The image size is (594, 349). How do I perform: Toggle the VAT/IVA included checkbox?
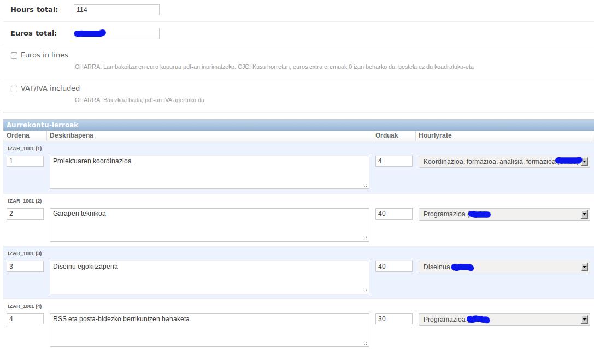(x=14, y=89)
